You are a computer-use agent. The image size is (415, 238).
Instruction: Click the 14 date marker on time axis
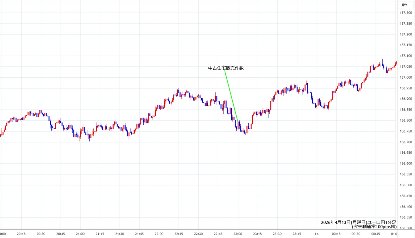316,234
